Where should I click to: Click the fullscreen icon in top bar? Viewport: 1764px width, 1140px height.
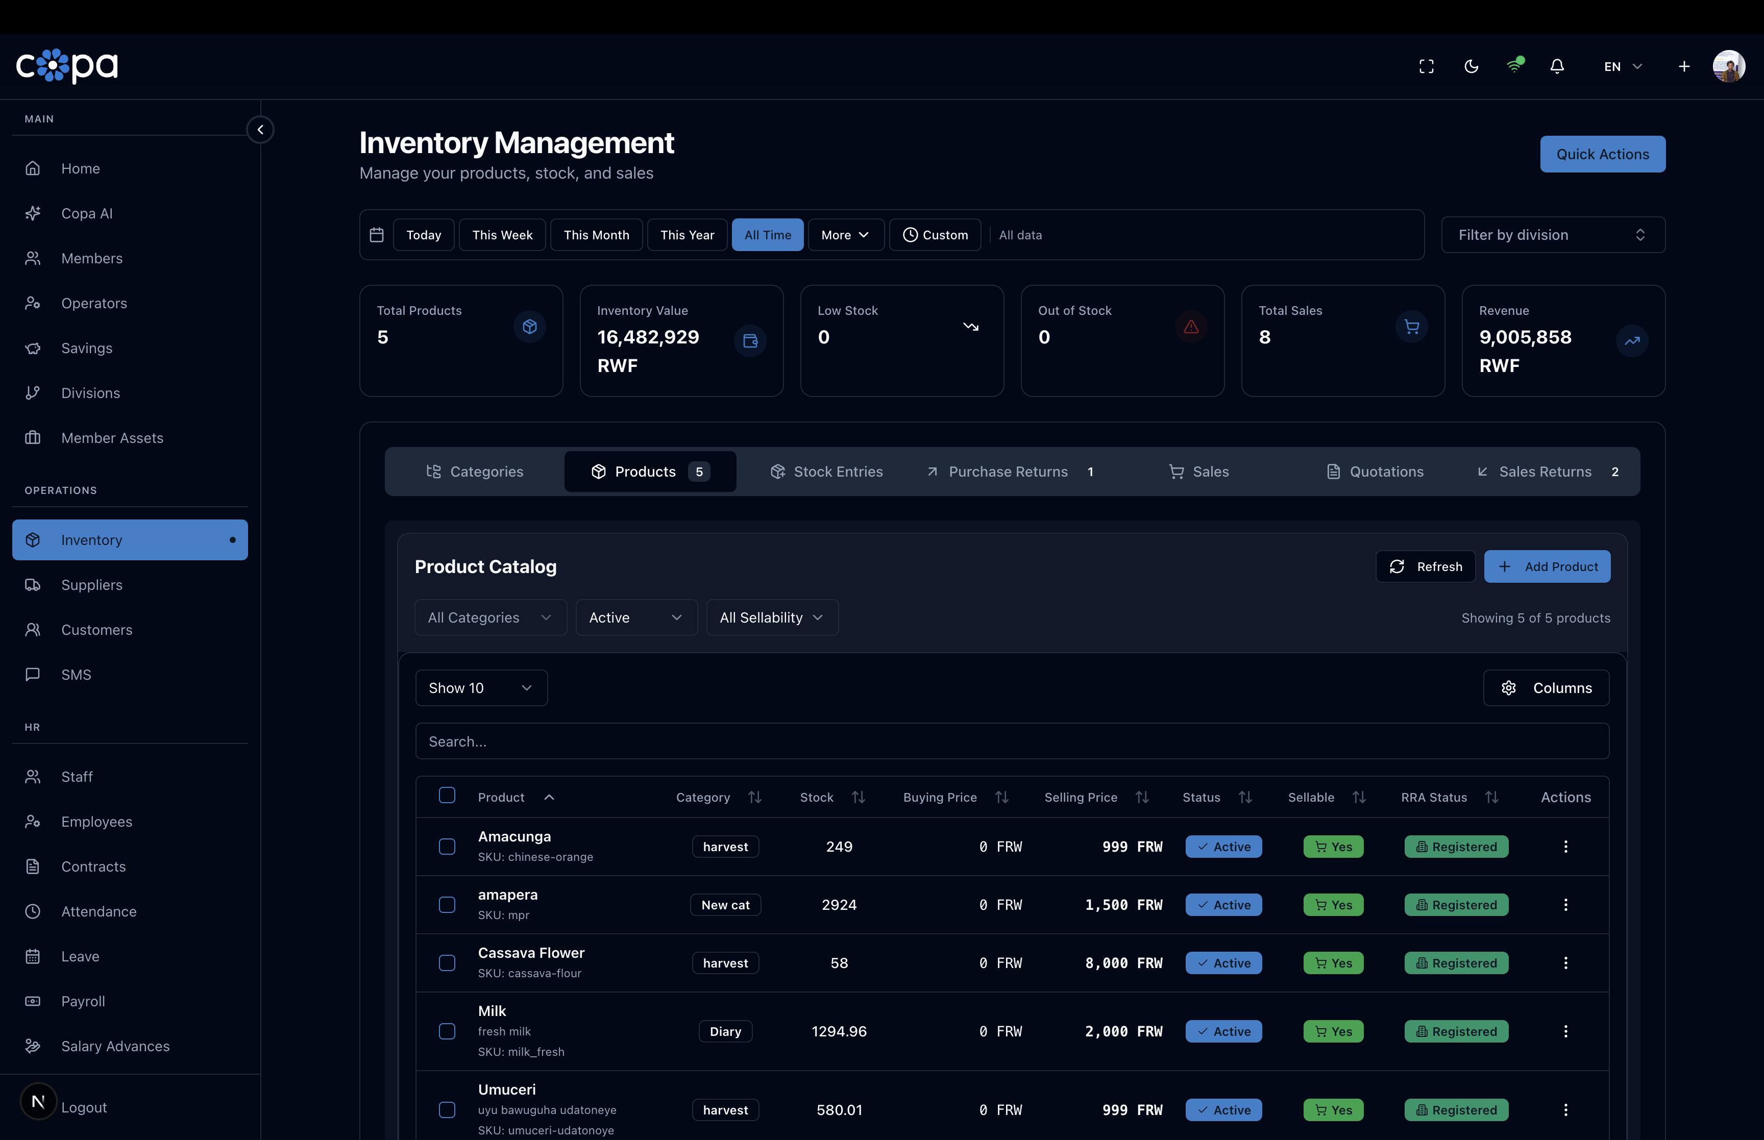(1427, 67)
